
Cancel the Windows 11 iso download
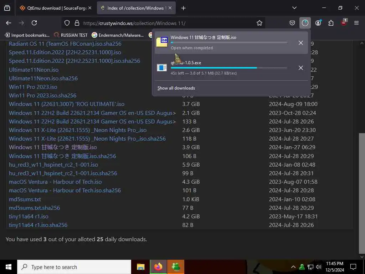pos(301,43)
